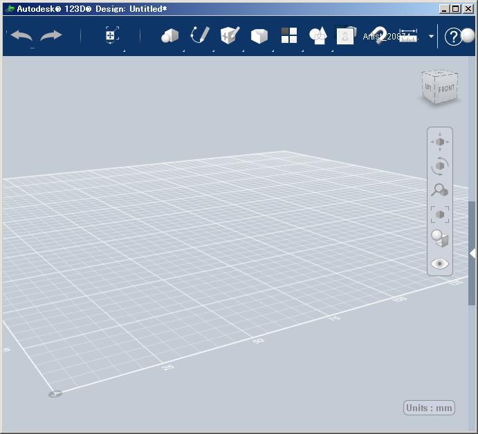
Task: Expand the Construct flyout triangle
Action: click(x=243, y=51)
